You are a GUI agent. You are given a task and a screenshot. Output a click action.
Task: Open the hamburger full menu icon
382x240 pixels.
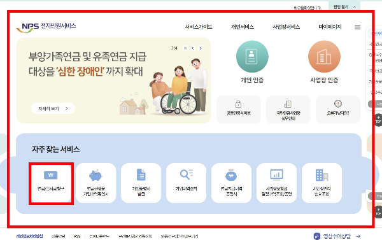tap(357, 27)
